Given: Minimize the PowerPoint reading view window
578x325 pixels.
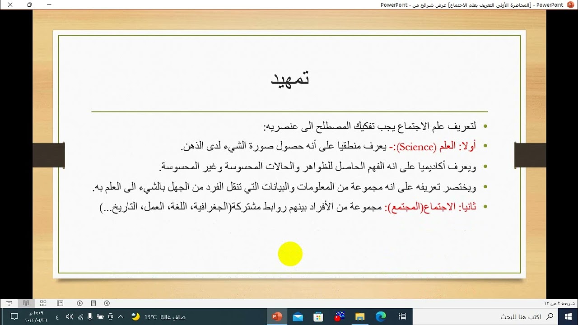Looking at the screenshot, I should tap(49, 5).
